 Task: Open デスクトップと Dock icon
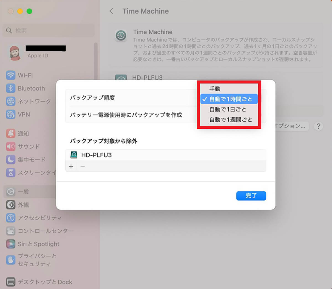[x=11, y=282]
